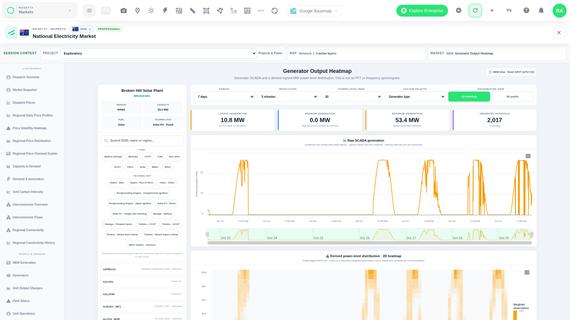Open the Power-level bins 30 dropdown
The height and width of the screenshot is (320, 570).
[x=351, y=97]
